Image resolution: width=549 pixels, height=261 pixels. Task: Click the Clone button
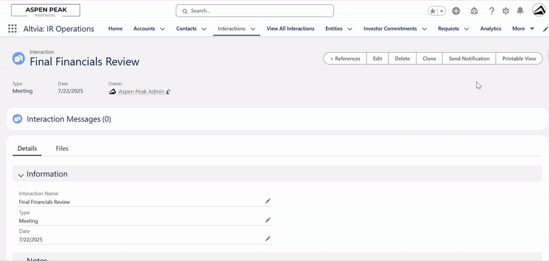(430, 58)
